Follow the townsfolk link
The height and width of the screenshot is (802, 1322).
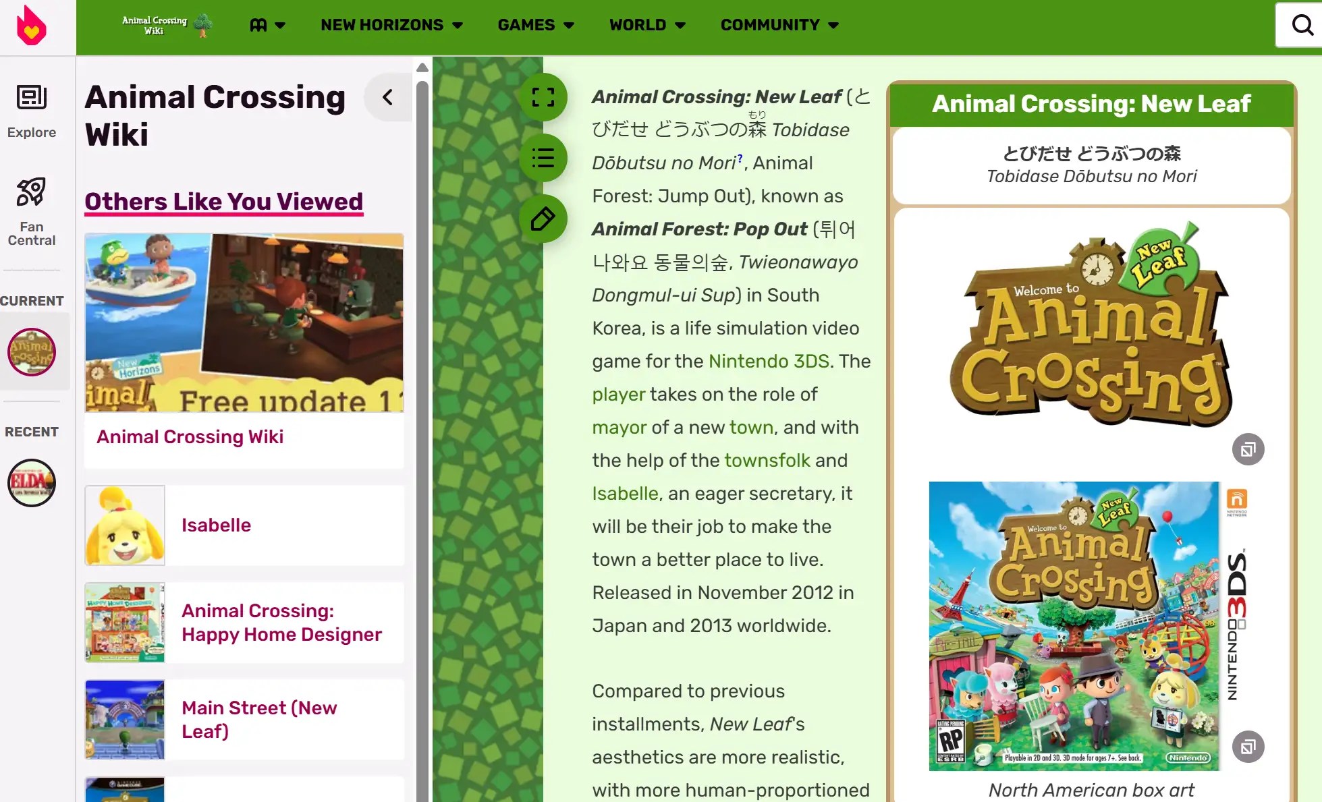(767, 461)
